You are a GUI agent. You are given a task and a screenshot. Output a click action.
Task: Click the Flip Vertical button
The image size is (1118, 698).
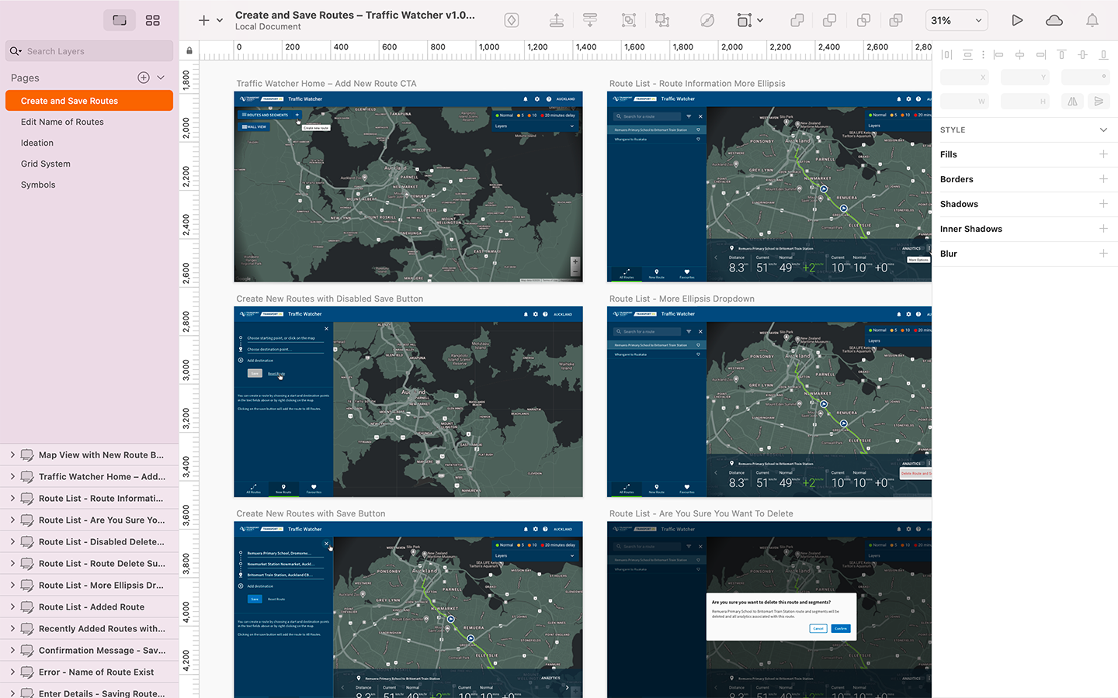click(x=1098, y=102)
